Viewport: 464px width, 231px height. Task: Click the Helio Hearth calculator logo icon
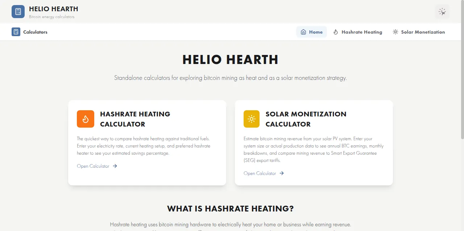coord(18,12)
